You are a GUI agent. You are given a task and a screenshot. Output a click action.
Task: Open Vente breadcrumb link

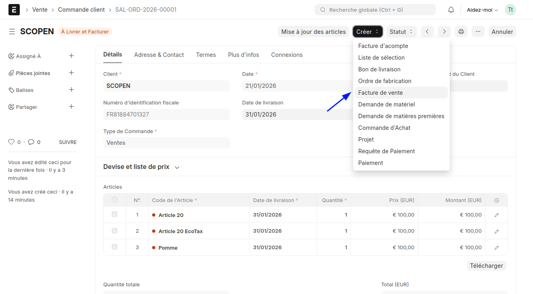pos(40,10)
